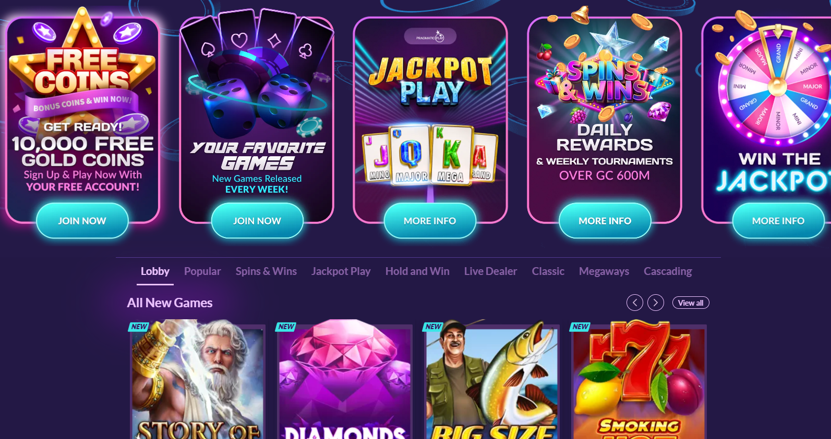Click NEW badge on Story of game

pos(139,327)
